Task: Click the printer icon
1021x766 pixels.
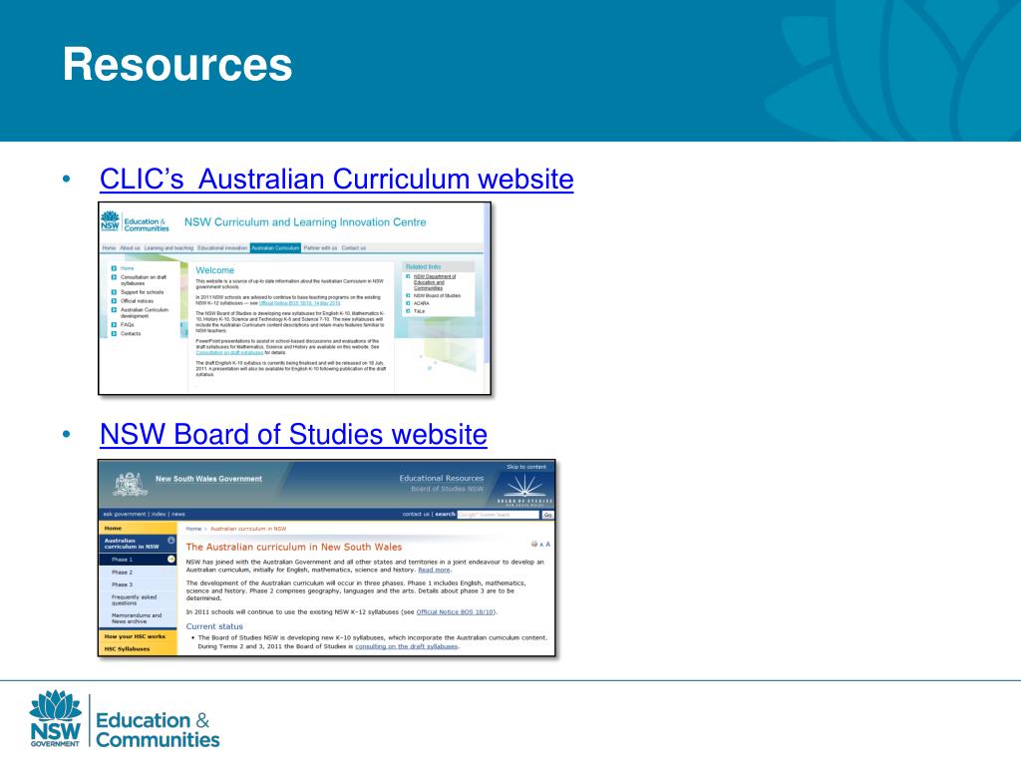Action: [534, 544]
